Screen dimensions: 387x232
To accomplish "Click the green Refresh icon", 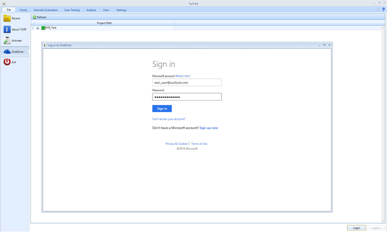I will [35, 17].
